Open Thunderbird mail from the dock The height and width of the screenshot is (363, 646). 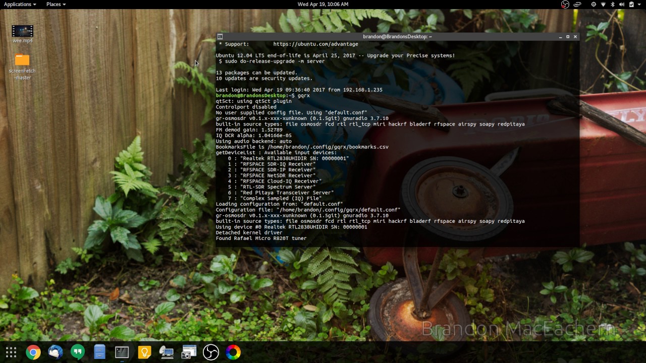click(56, 352)
